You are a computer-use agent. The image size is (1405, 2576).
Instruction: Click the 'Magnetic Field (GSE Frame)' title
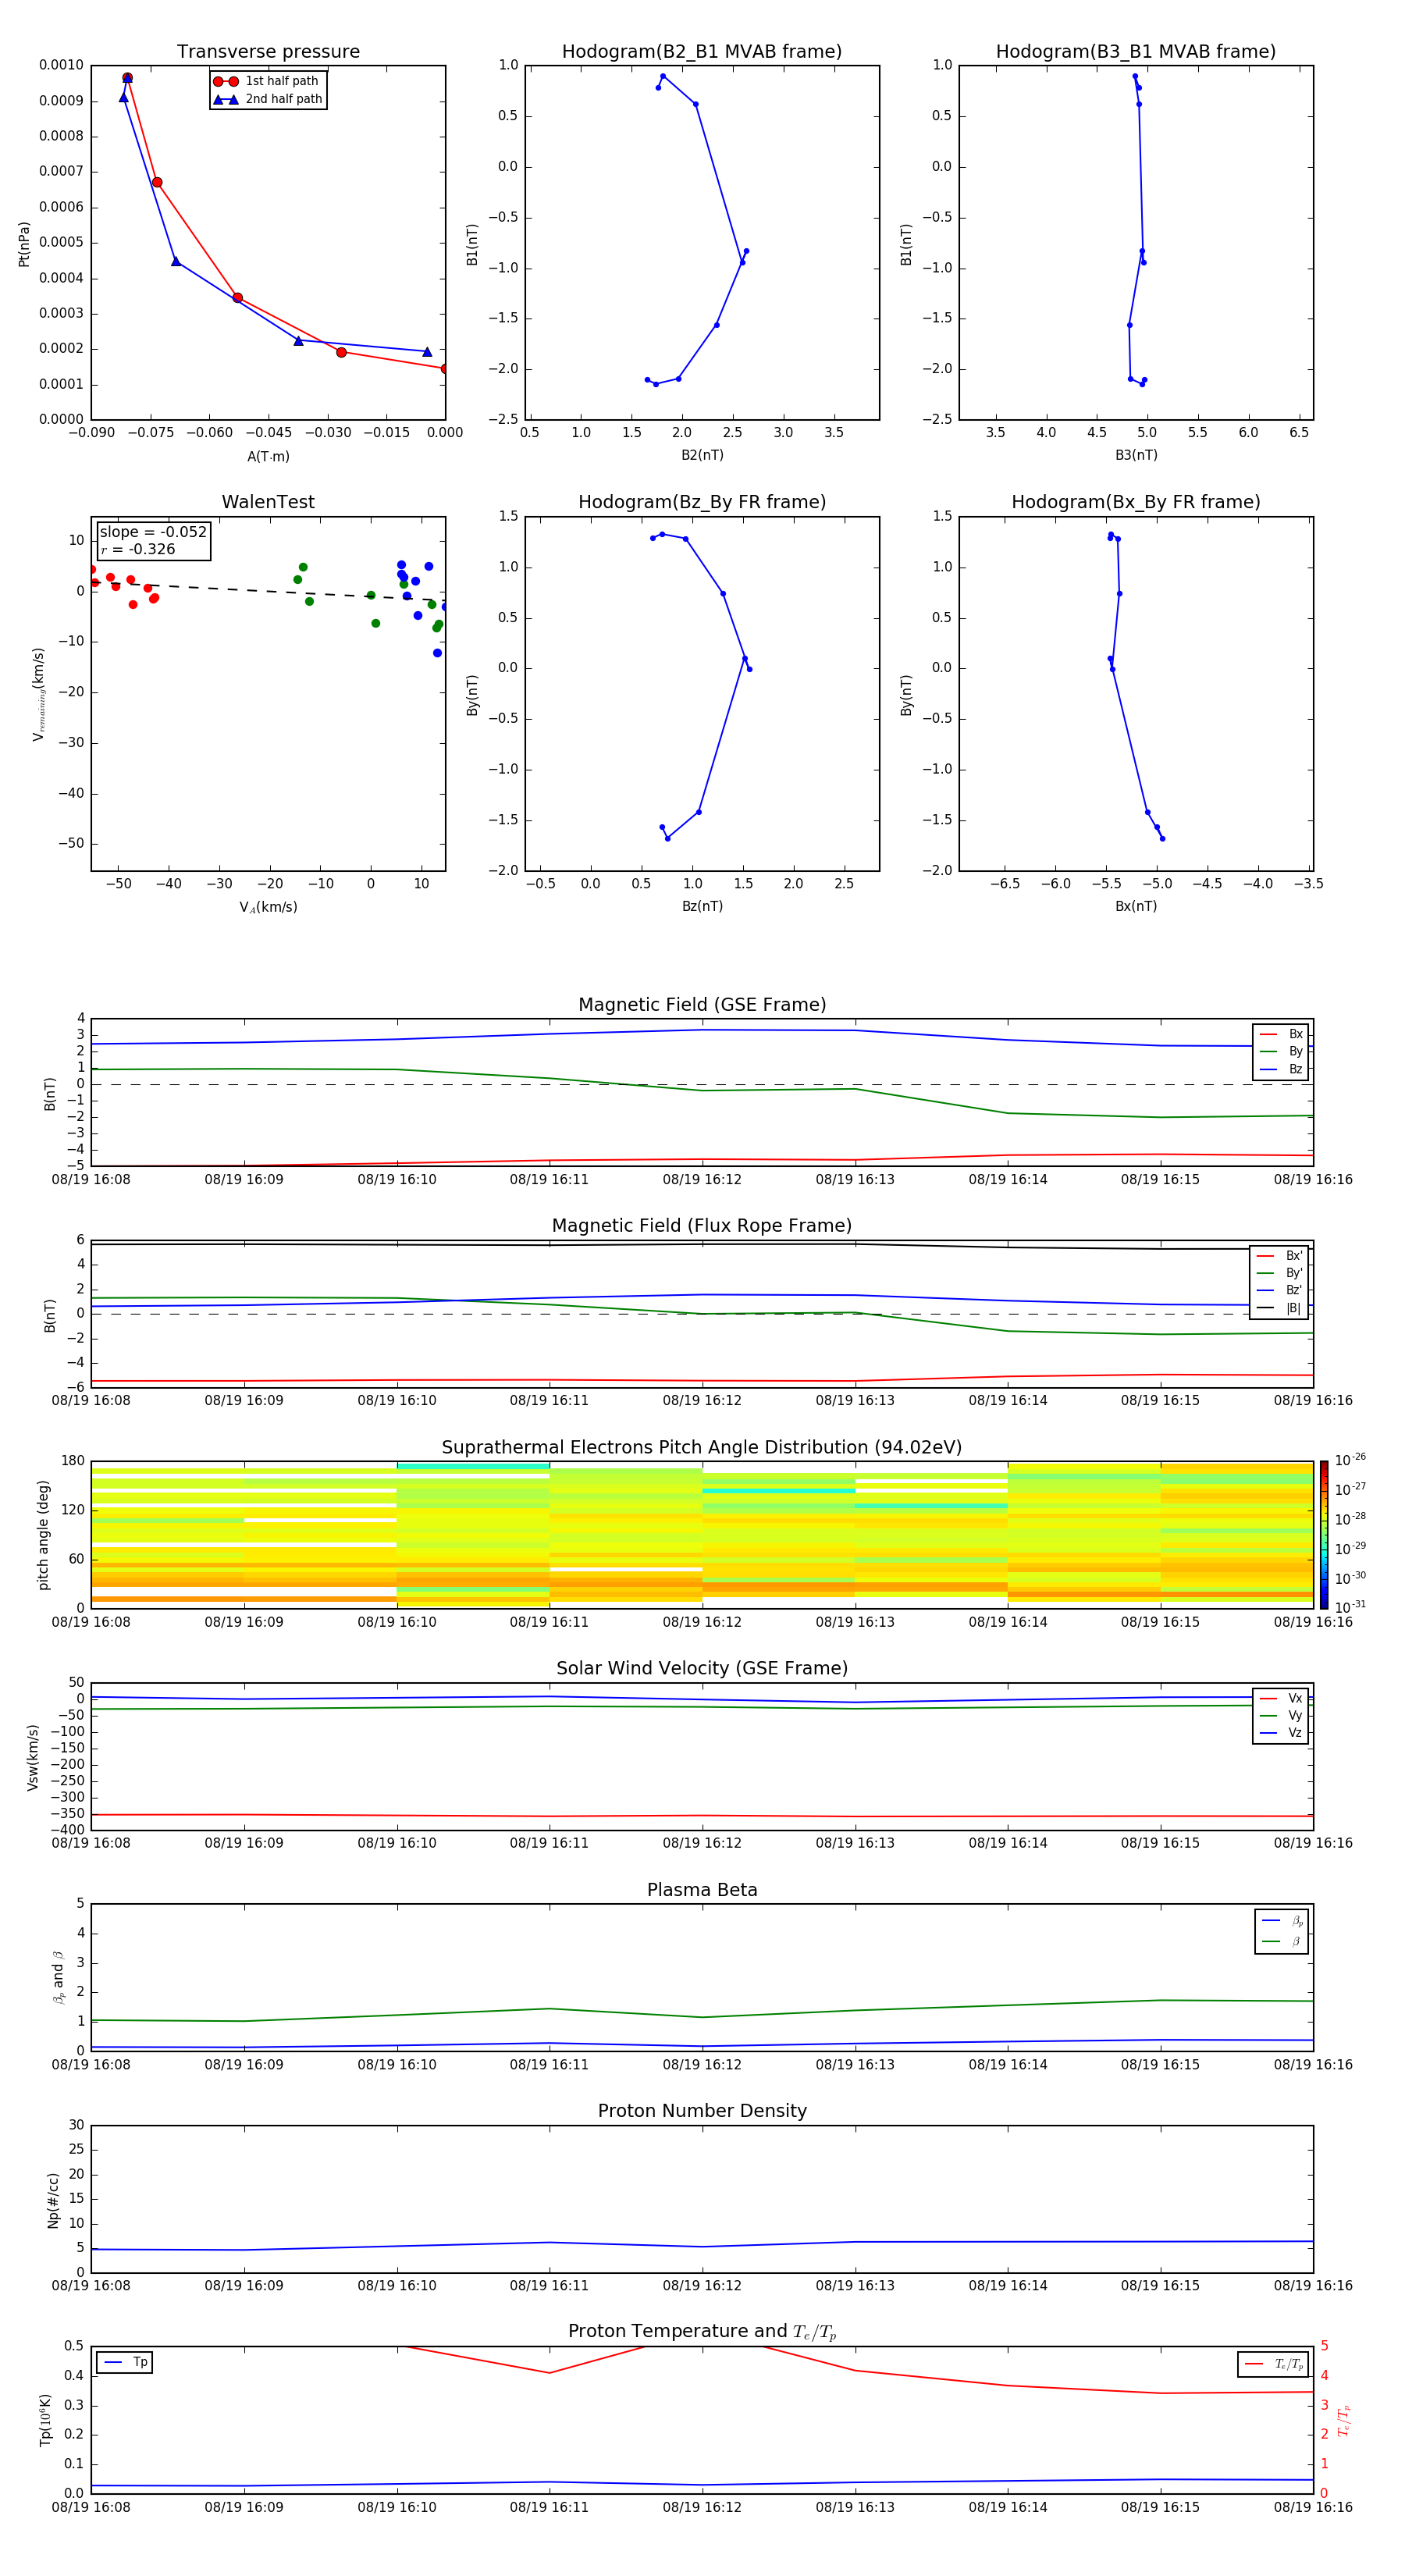coord(702,1005)
